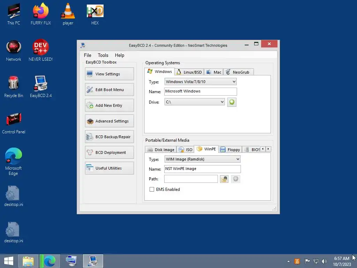357x268 pixels.
Task: Open the Edit Boot Menu section
Action: pyautogui.click(x=109, y=90)
